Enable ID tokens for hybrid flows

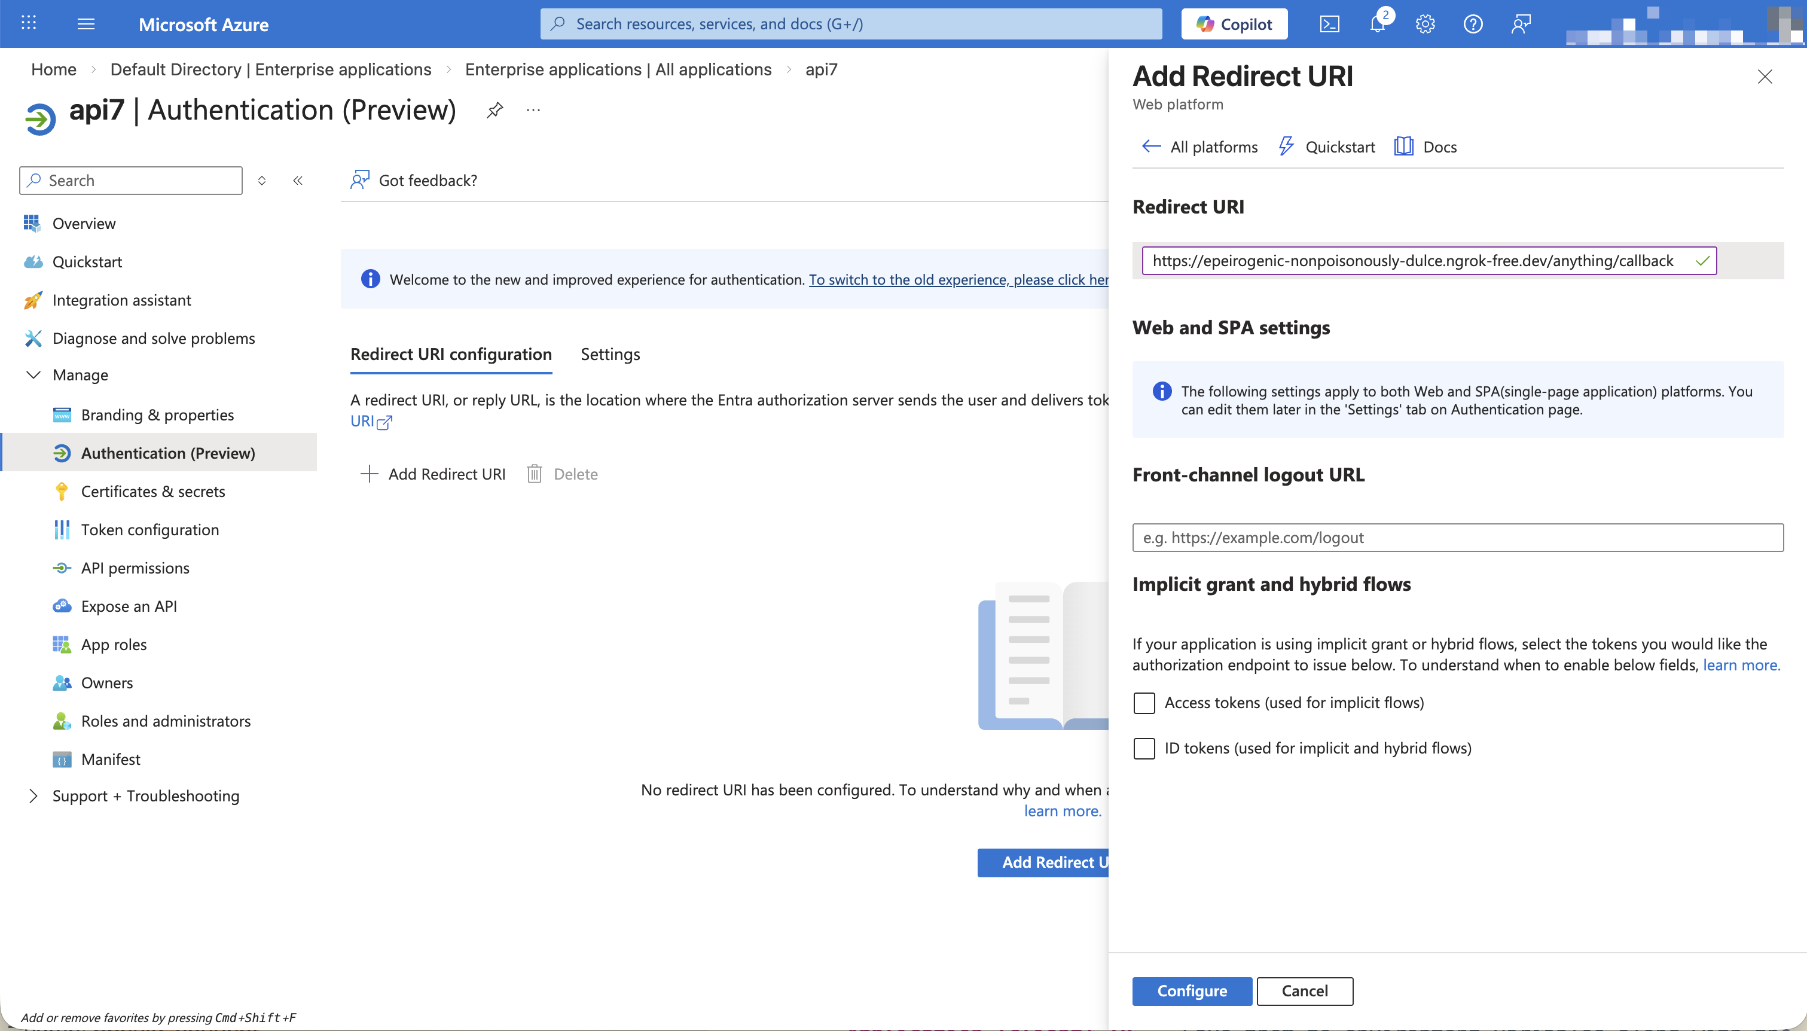coord(1144,749)
